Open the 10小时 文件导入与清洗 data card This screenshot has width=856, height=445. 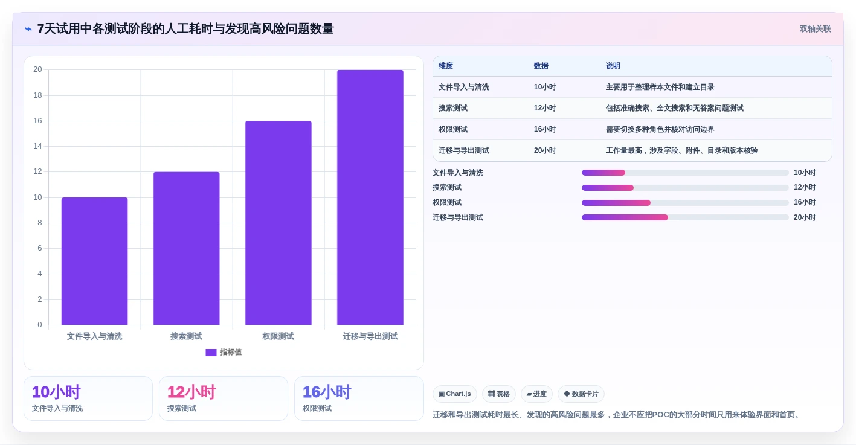(x=88, y=399)
